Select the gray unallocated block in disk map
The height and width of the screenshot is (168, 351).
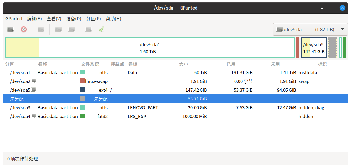[x=333, y=48]
